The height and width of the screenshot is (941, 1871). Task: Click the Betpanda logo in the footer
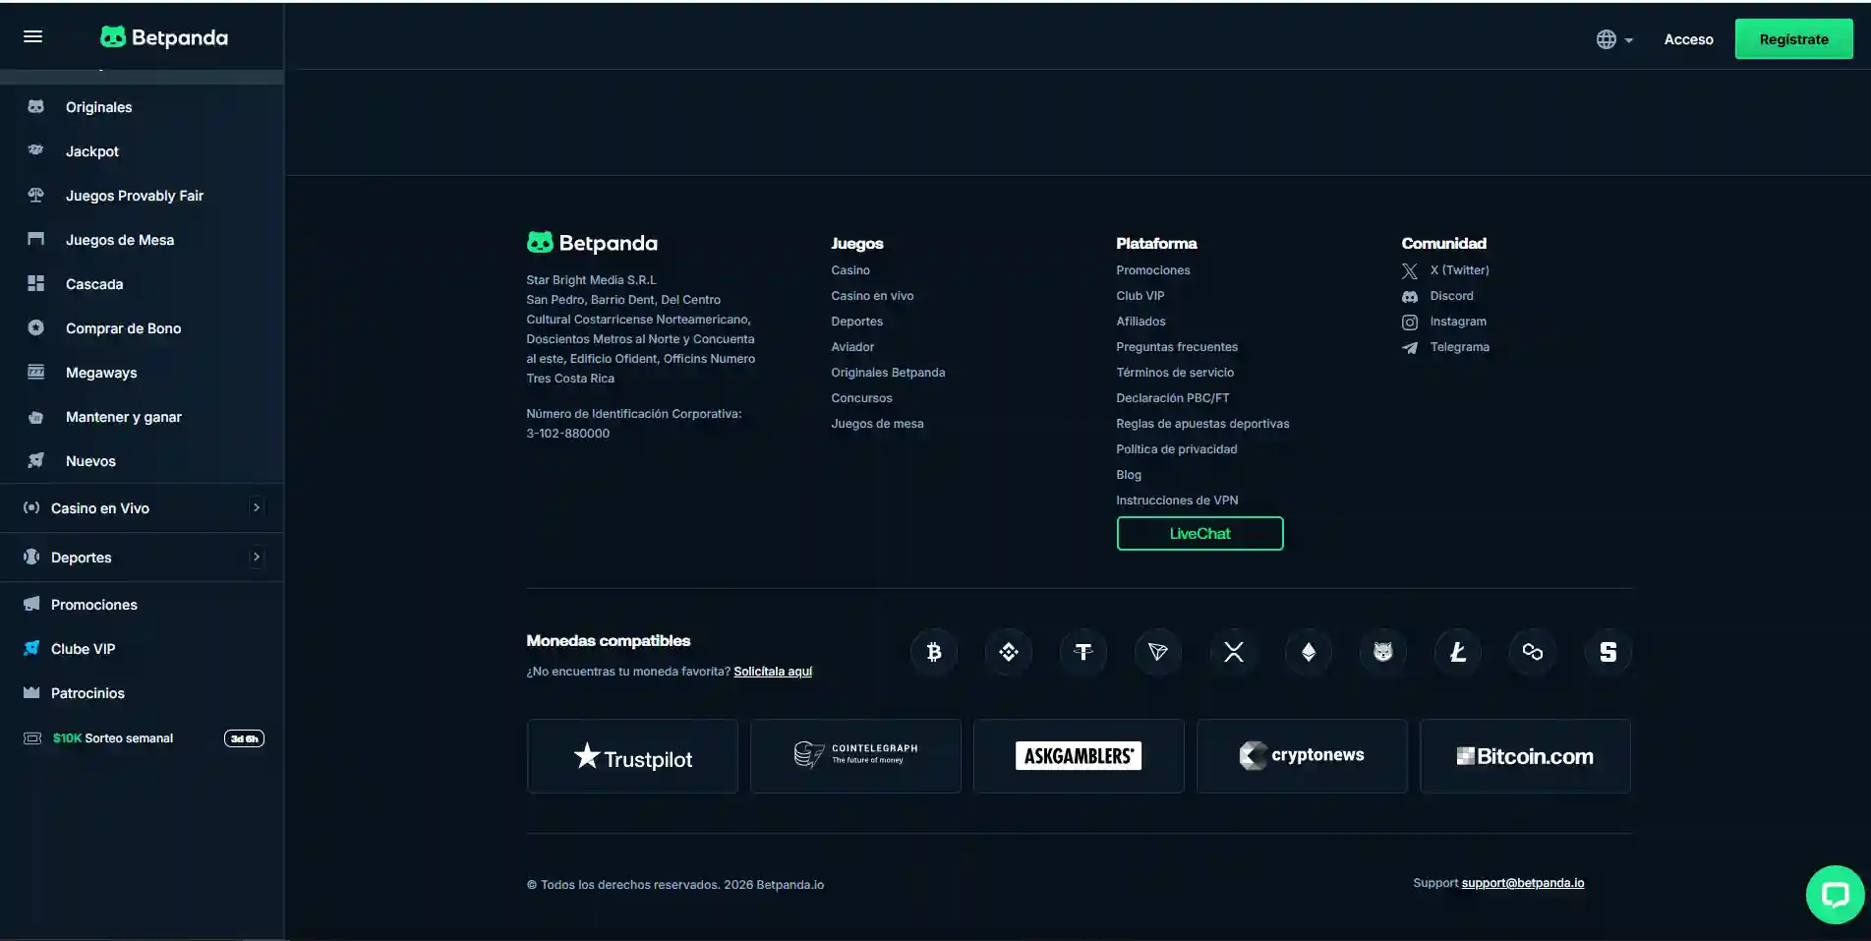click(x=592, y=243)
